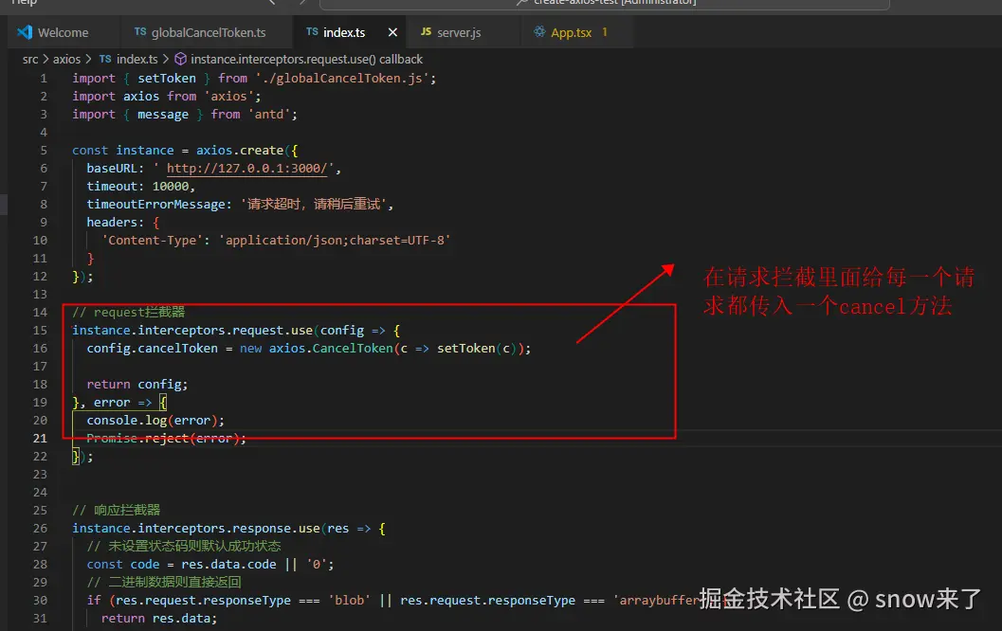Click the setToken import on line 1

coord(167,79)
